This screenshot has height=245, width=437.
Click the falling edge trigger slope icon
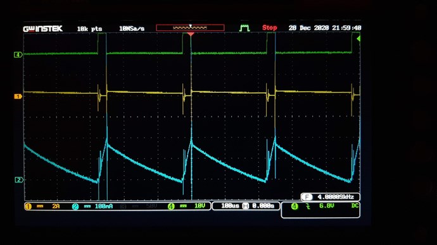tap(308, 206)
